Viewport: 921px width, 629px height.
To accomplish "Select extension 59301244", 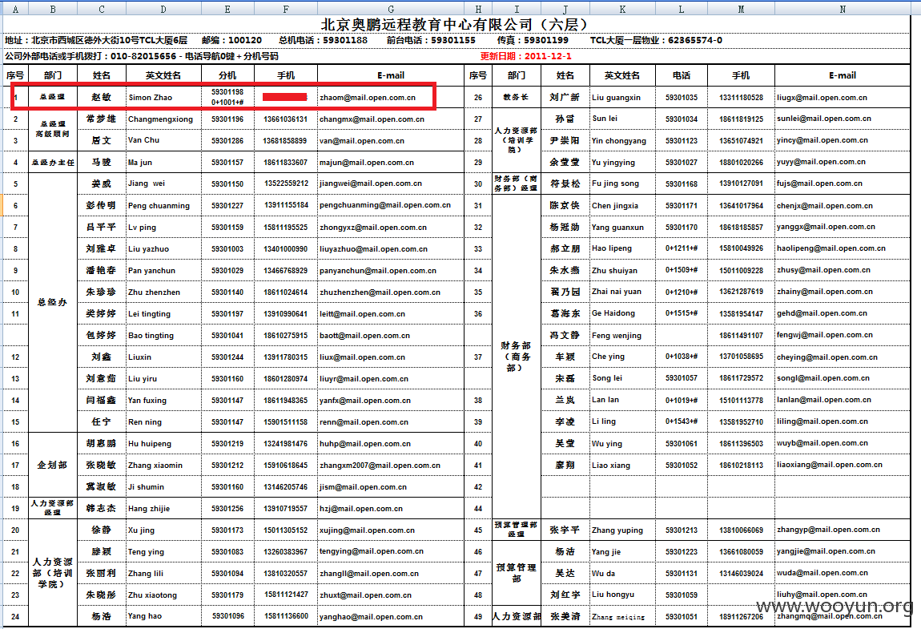I will coord(227,357).
